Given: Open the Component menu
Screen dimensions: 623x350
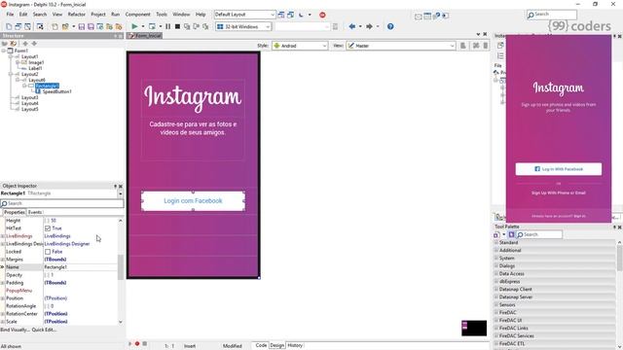Looking at the screenshot, I should point(138,15).
